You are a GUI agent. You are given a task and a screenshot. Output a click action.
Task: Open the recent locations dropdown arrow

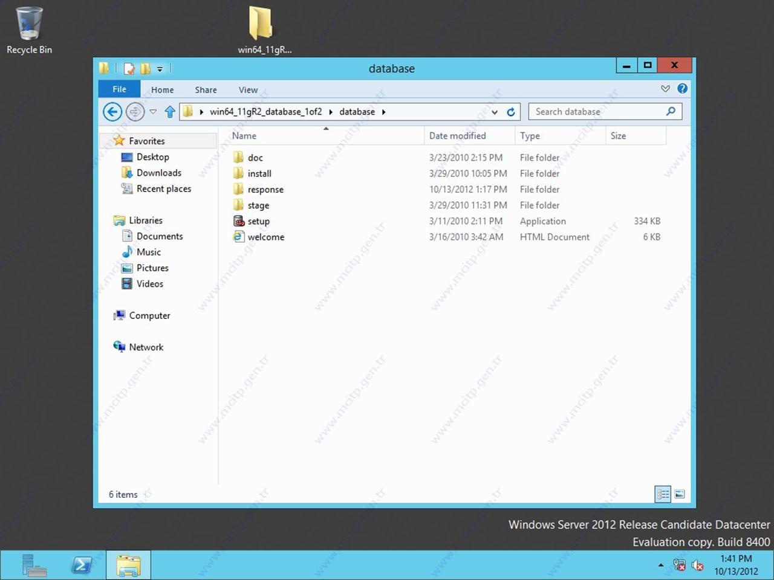[153, 112]
